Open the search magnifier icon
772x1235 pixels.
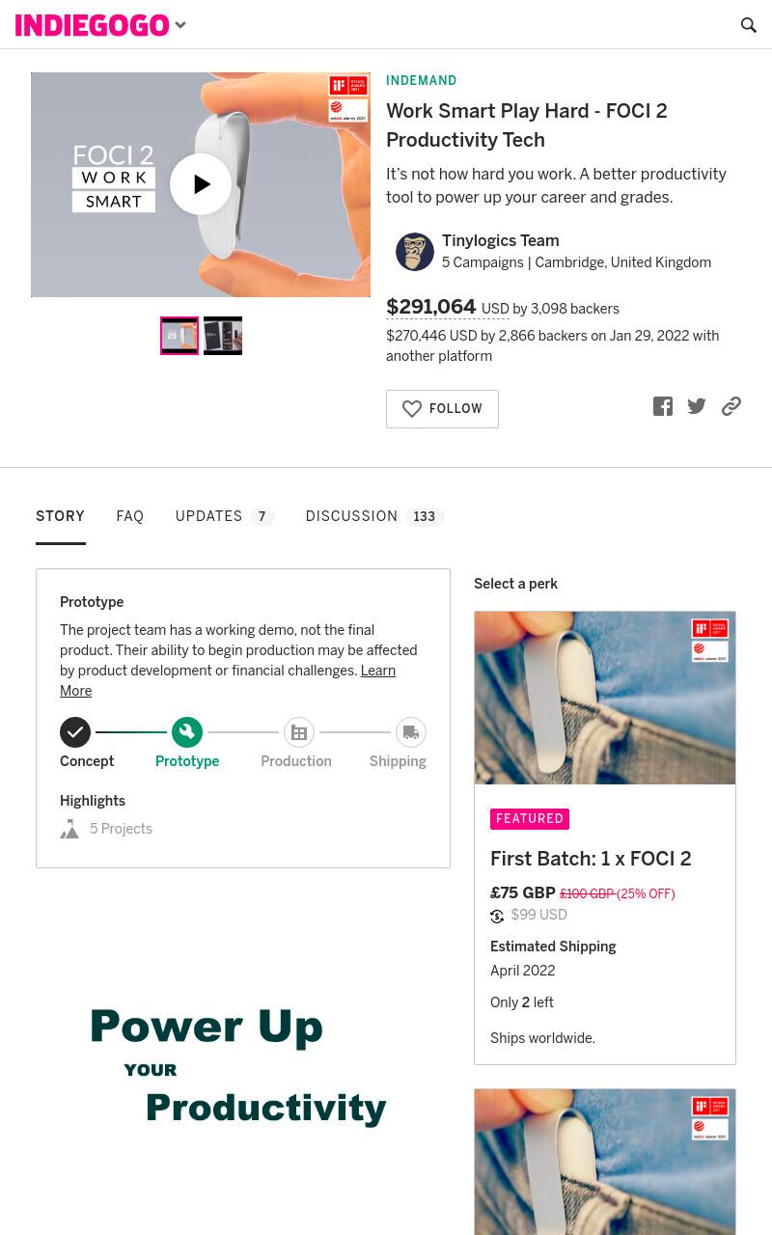[748, 25]
